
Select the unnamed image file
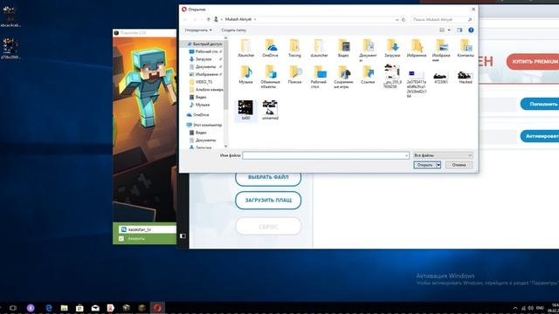tap(270, 111)
